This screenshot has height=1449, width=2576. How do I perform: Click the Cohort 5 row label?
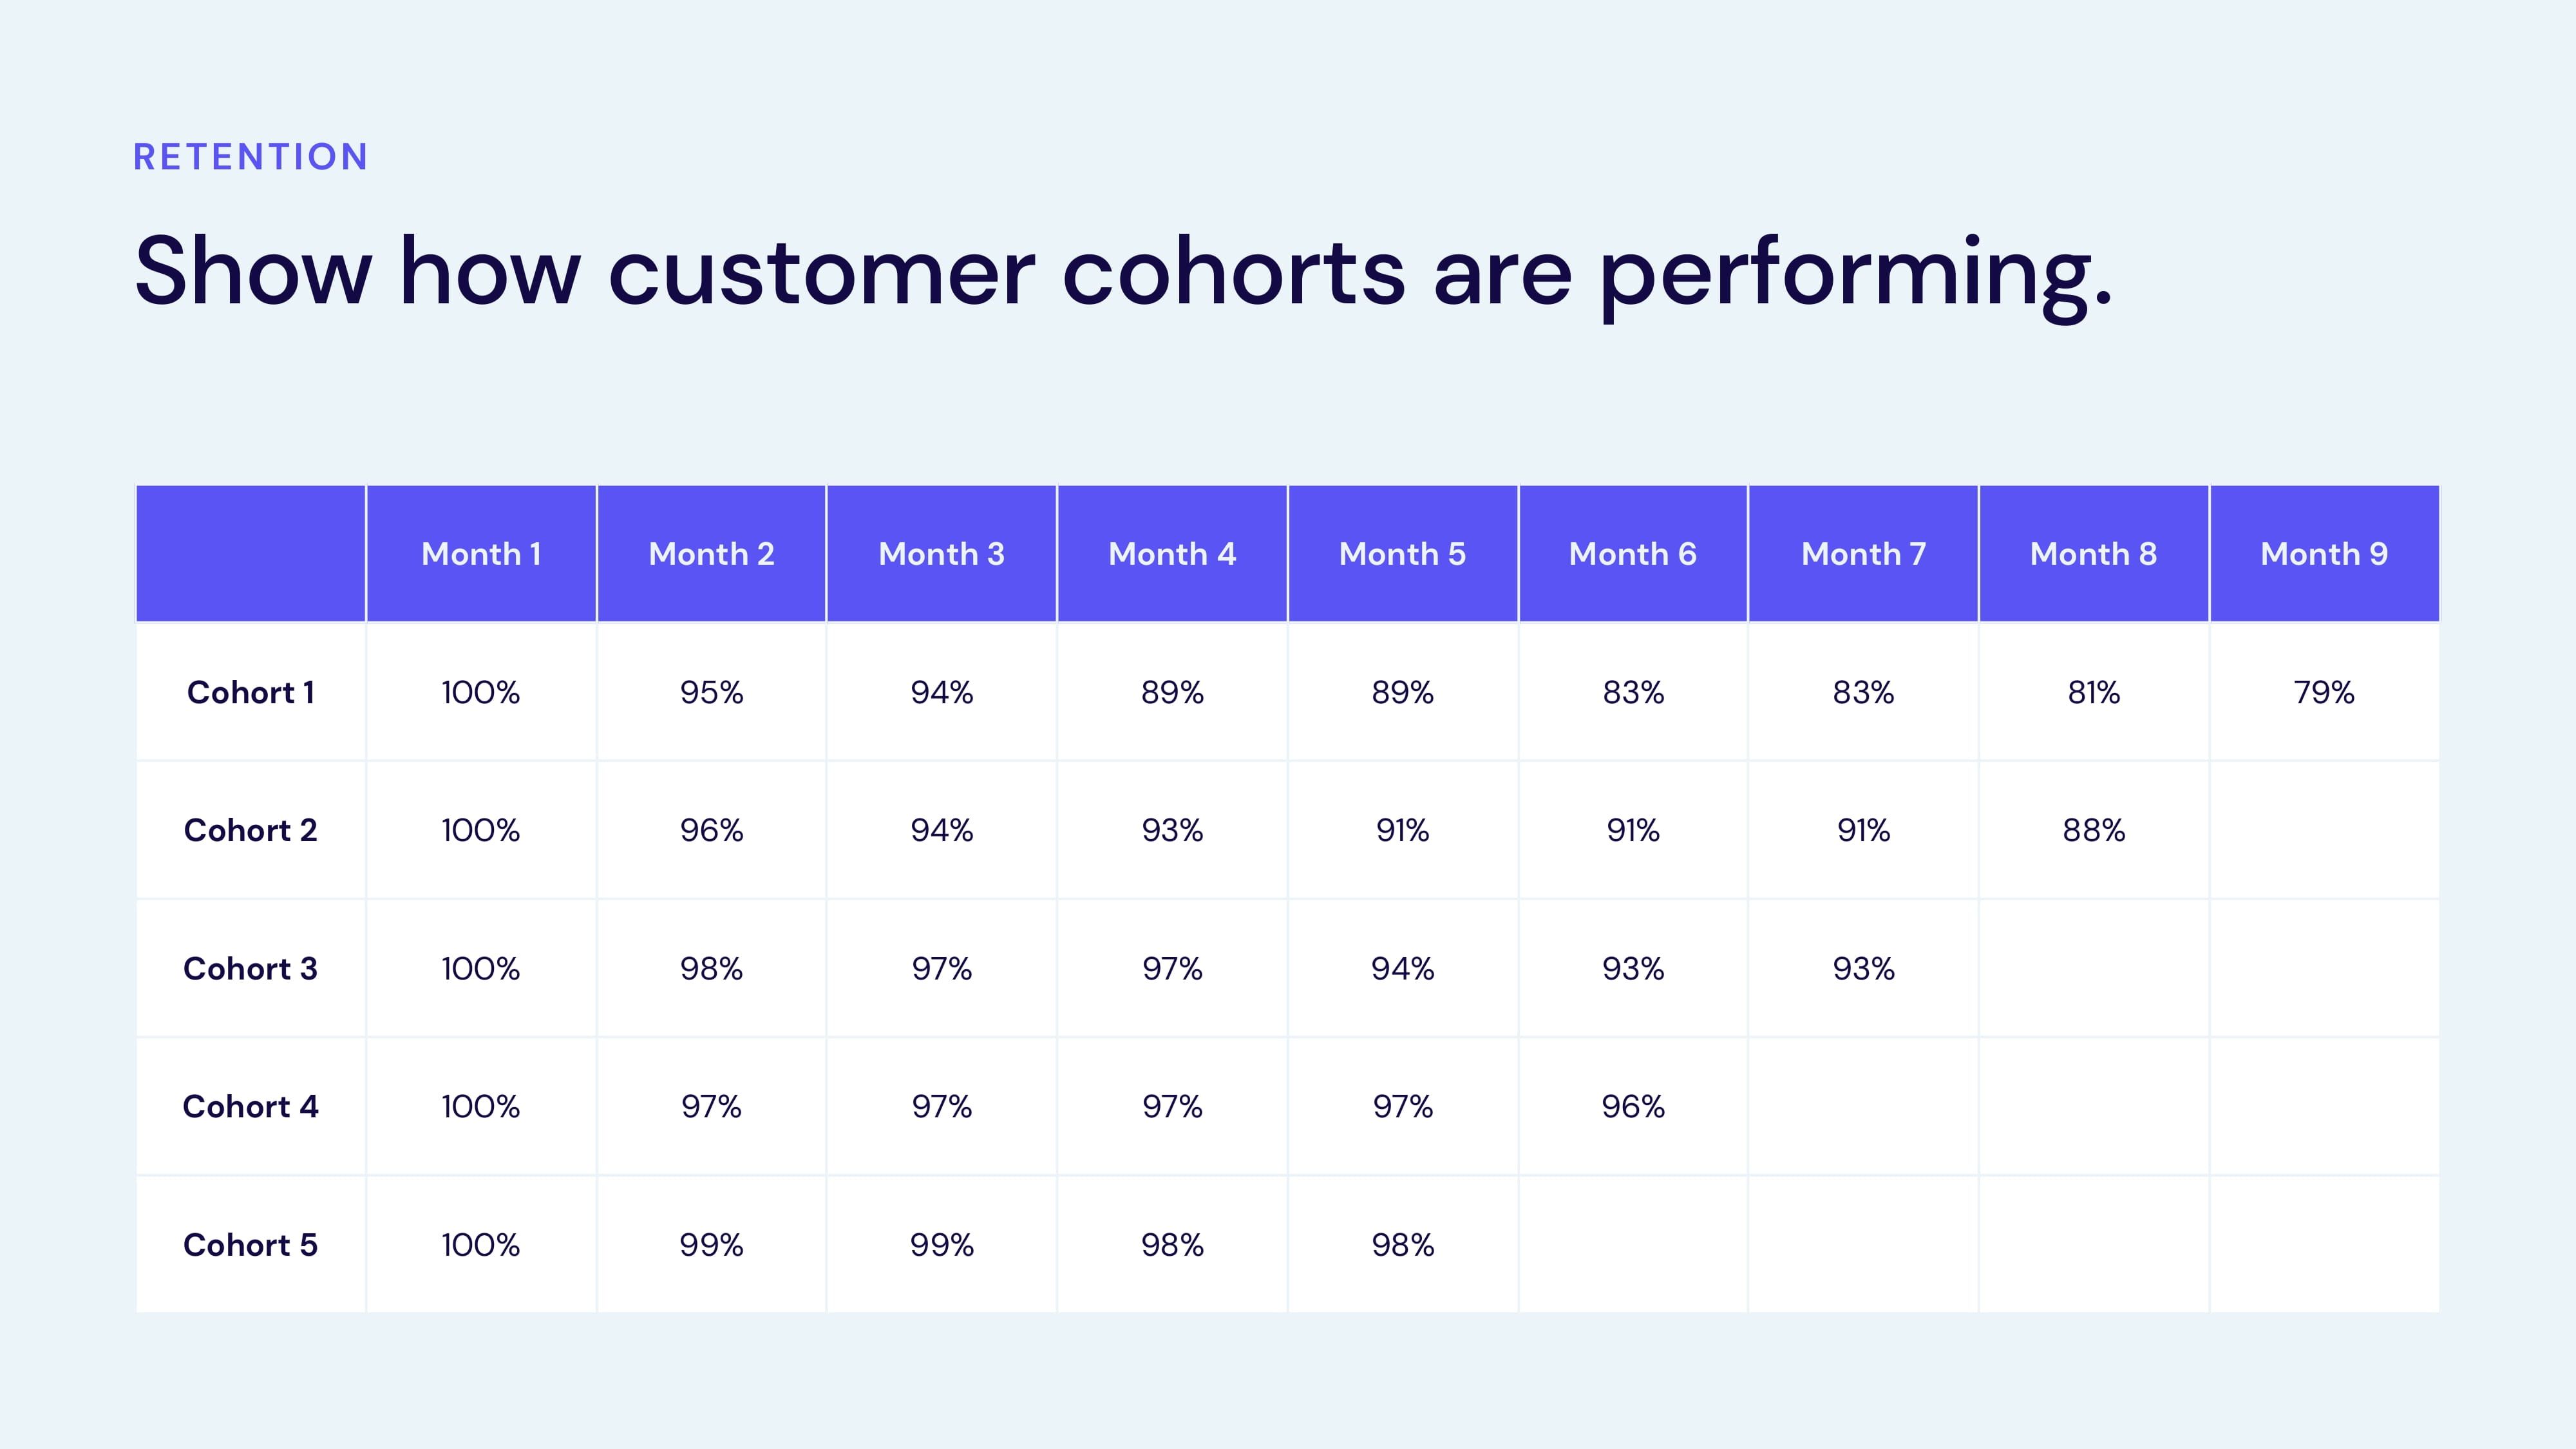251,1245
